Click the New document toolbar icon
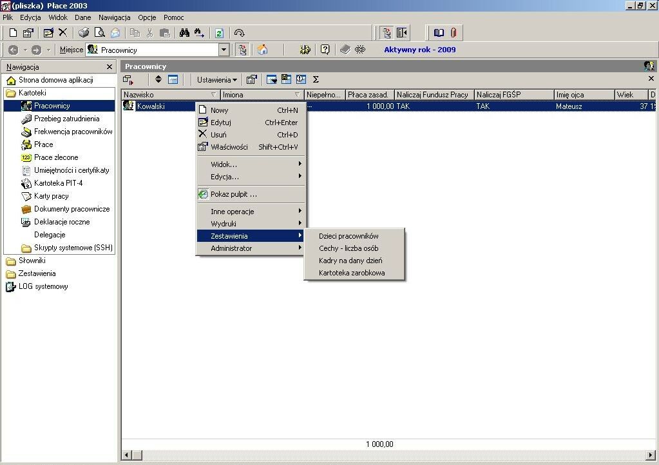 click(x=13, y=33)
